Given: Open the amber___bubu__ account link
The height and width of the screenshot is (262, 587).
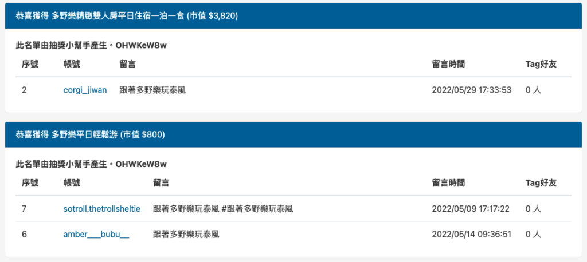Looking at the screenshot, I should (x=96, y=235).
